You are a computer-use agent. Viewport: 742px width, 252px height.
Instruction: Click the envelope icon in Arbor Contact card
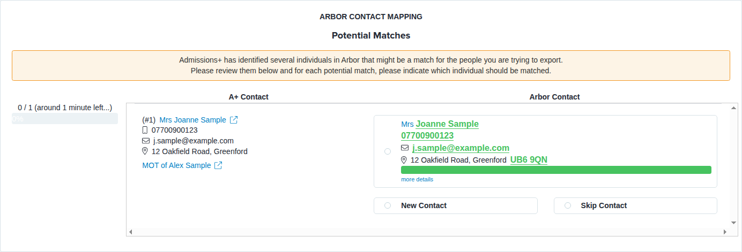[x=405, y=148]
